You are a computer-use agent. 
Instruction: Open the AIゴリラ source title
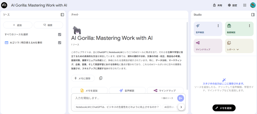pyautogui.click(x=26, y=43)
